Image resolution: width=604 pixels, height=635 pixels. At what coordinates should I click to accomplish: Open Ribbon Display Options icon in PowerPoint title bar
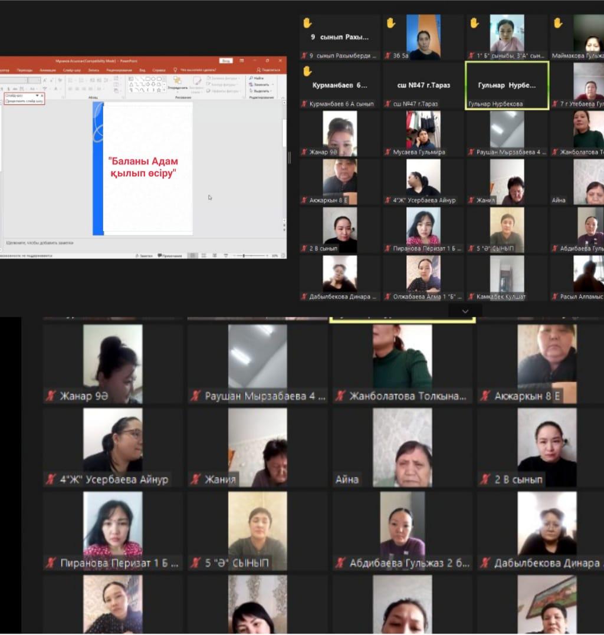[241, 61]
